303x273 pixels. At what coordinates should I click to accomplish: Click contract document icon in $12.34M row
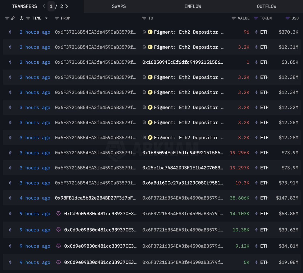(x=144, y=92)
